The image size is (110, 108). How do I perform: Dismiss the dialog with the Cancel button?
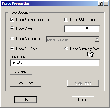[83, 100]
